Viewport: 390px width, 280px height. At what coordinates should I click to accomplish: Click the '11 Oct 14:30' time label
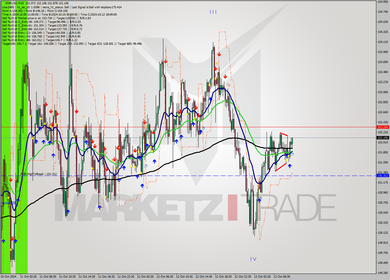click(x=87, y=277)
